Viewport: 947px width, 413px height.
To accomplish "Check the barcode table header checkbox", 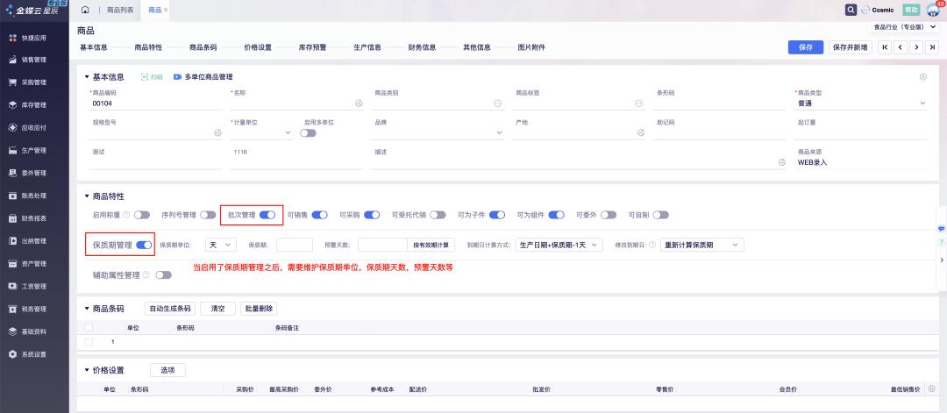I will (x=89, y=327).
